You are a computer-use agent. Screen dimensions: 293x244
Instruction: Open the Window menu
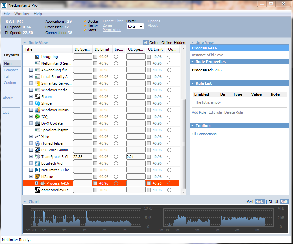[22, 14]
